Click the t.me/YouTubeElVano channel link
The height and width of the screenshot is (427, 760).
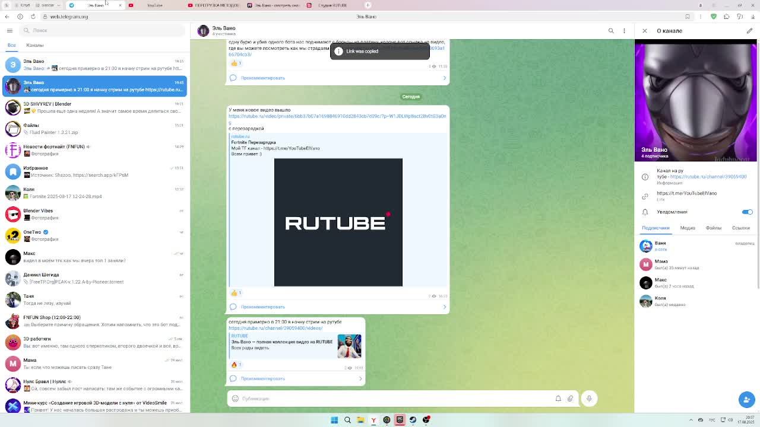tap(687, 193)
